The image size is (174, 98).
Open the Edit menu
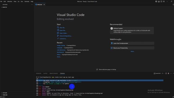5,1
